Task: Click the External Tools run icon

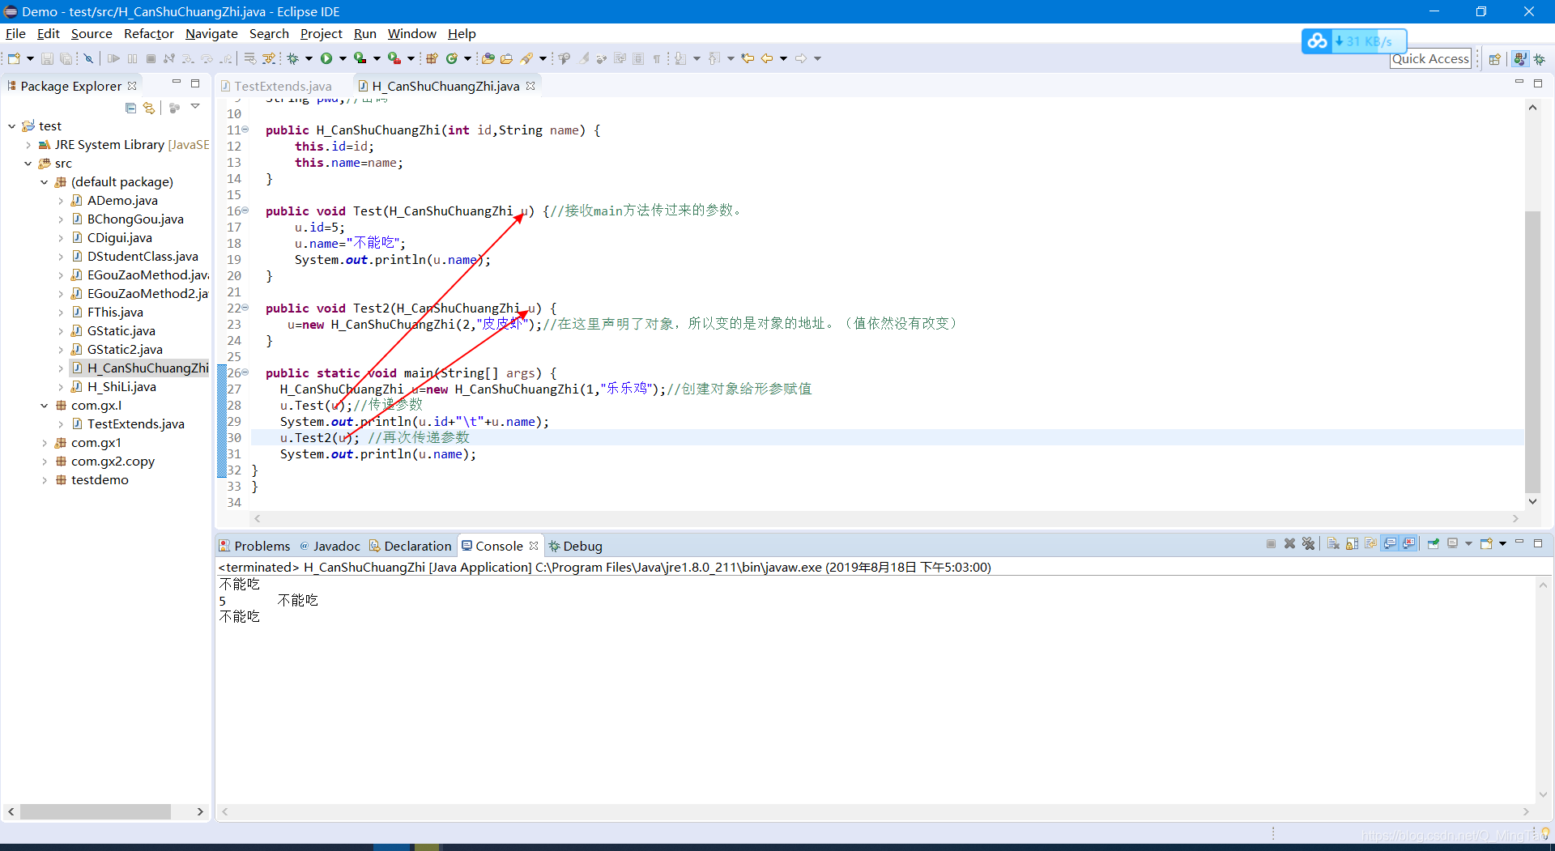Action: click(394, 58)
